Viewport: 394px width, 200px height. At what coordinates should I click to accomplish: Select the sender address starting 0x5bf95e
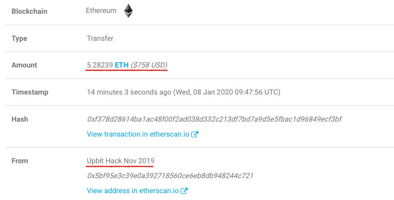click(x=170, y=176)
